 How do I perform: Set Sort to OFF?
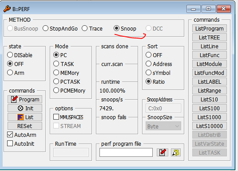154,55
